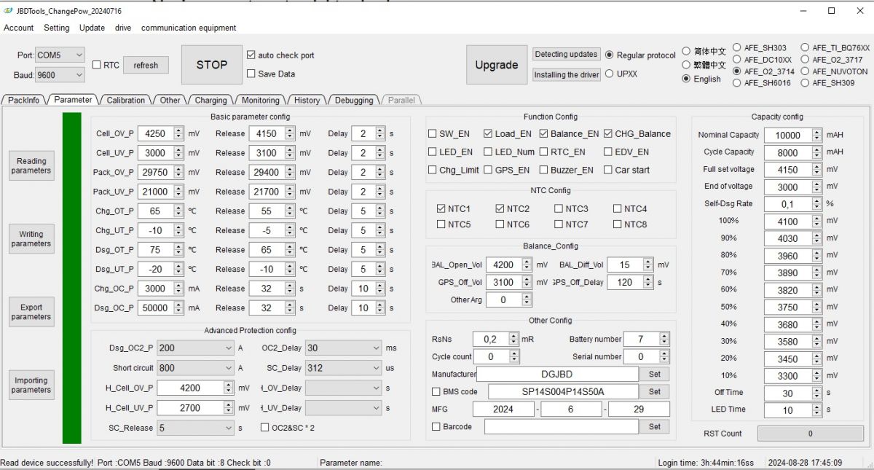
Task: Click the Battery number 7 stepper
Action: pyautogui.click(x=664, y=339)
